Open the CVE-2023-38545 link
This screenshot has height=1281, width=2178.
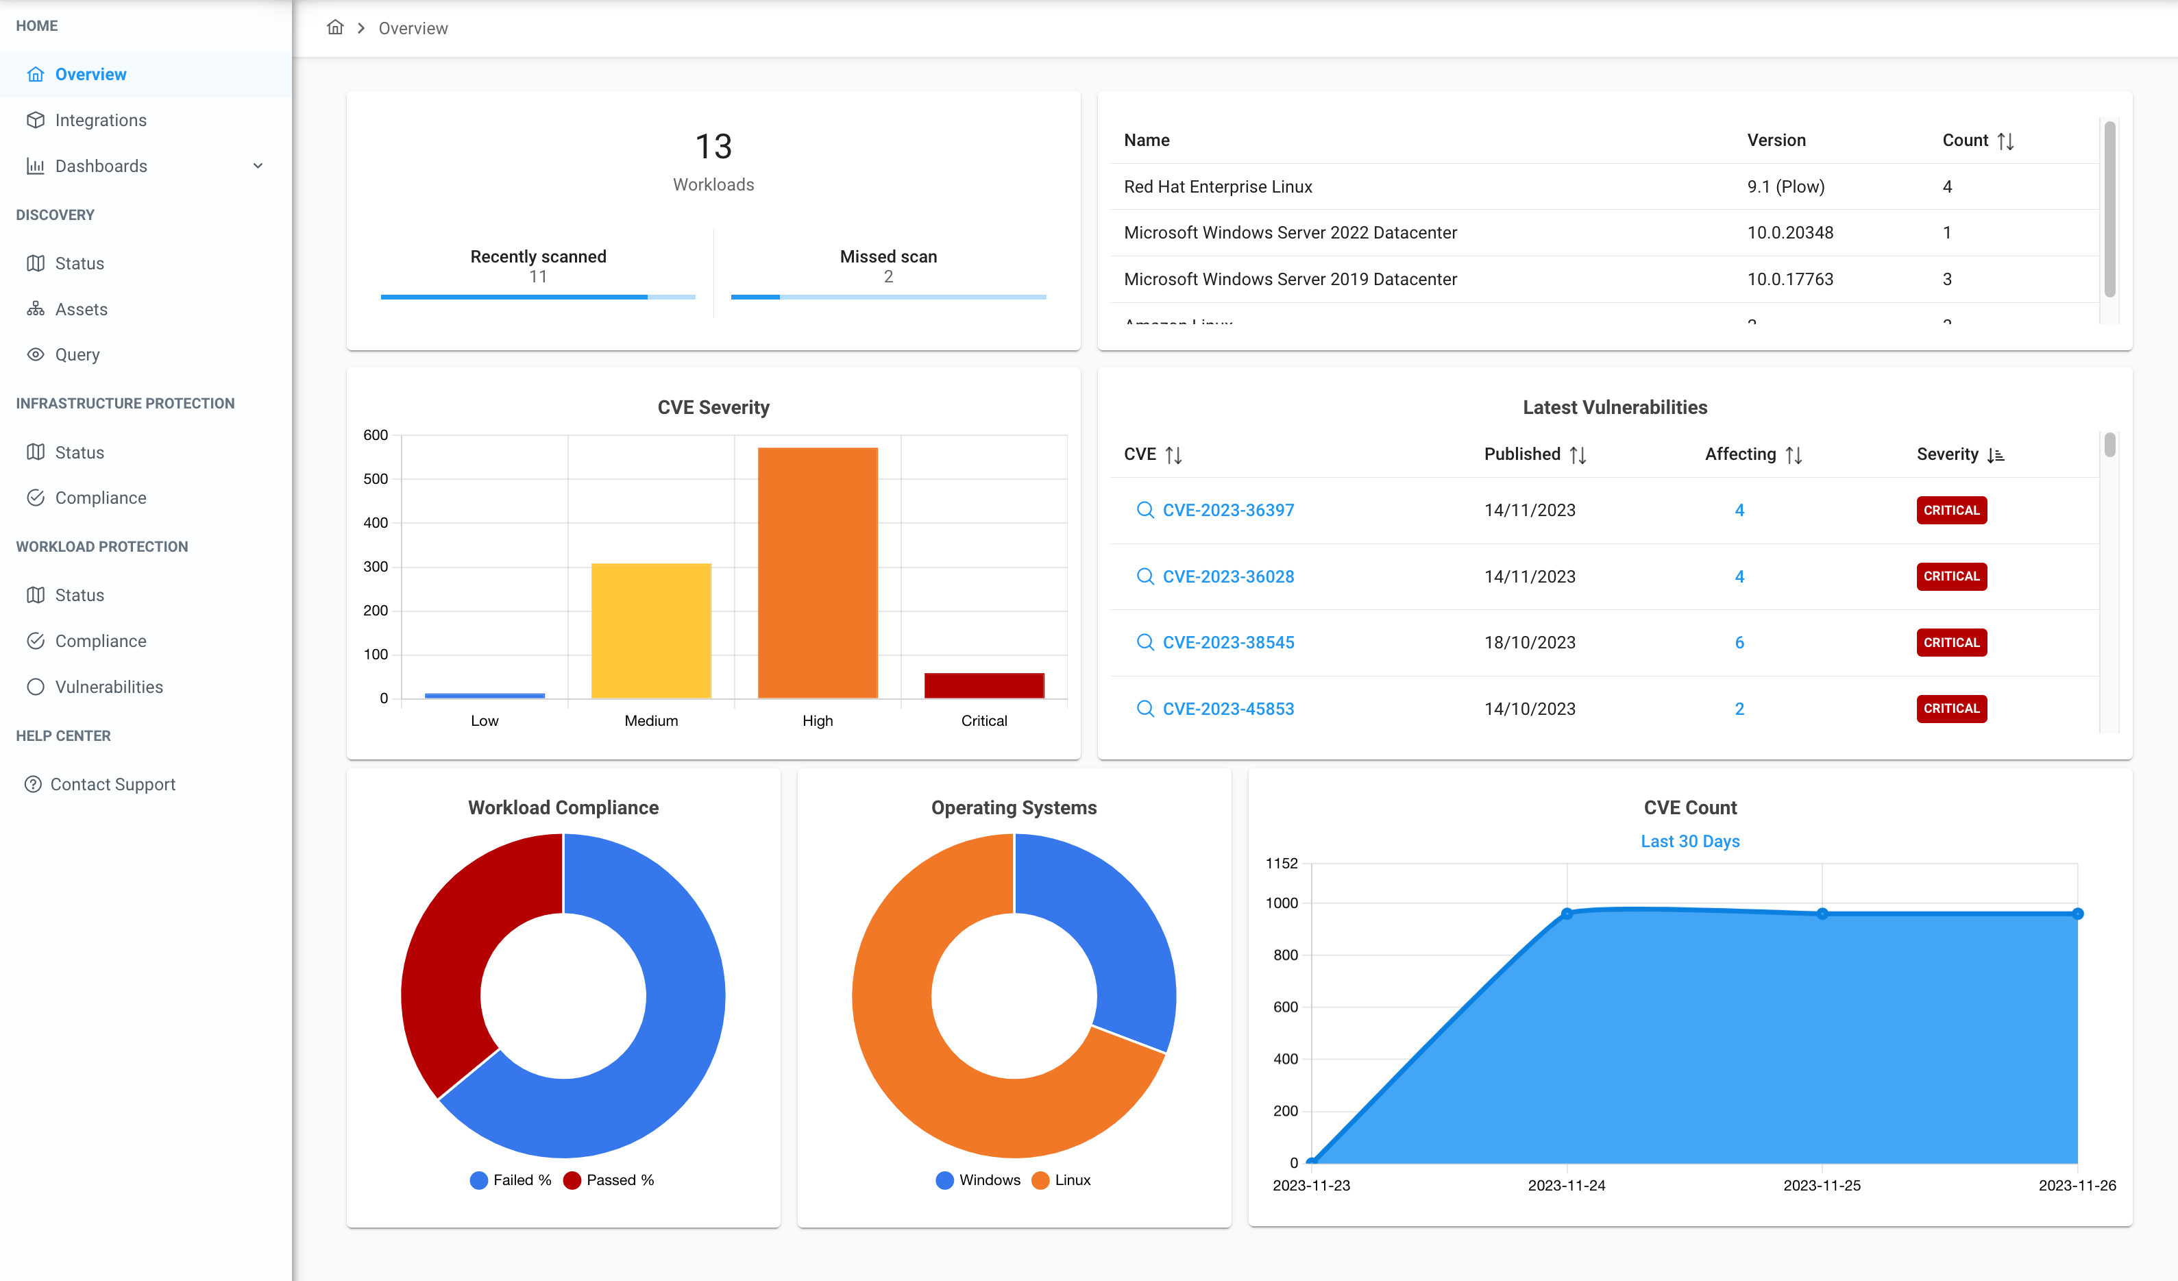(1229, 642)
